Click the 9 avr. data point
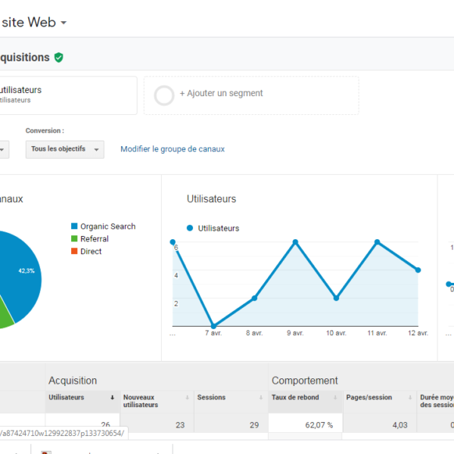Viewport: 454px width, 454px height. [295, 242]
